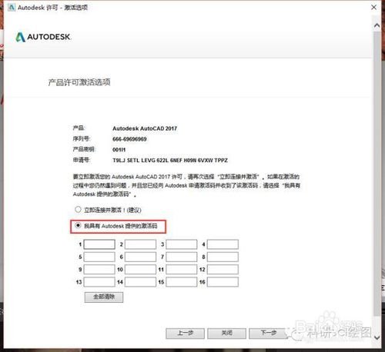385x352 pixels.
Task: Click activation code field 10
Action: click(140, 270)
